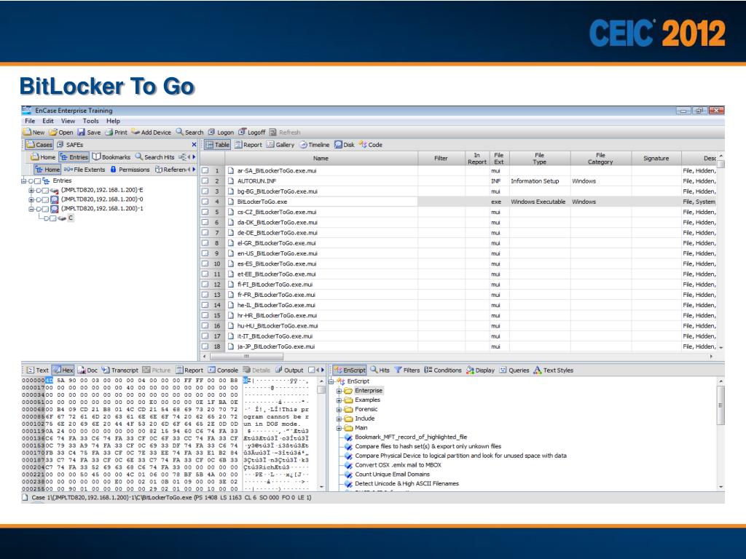The height and width of the screenshot is (559, 746).
Task: Expand the Main EnScript folder
Action: pyautogui.click(x=339, y=428)
